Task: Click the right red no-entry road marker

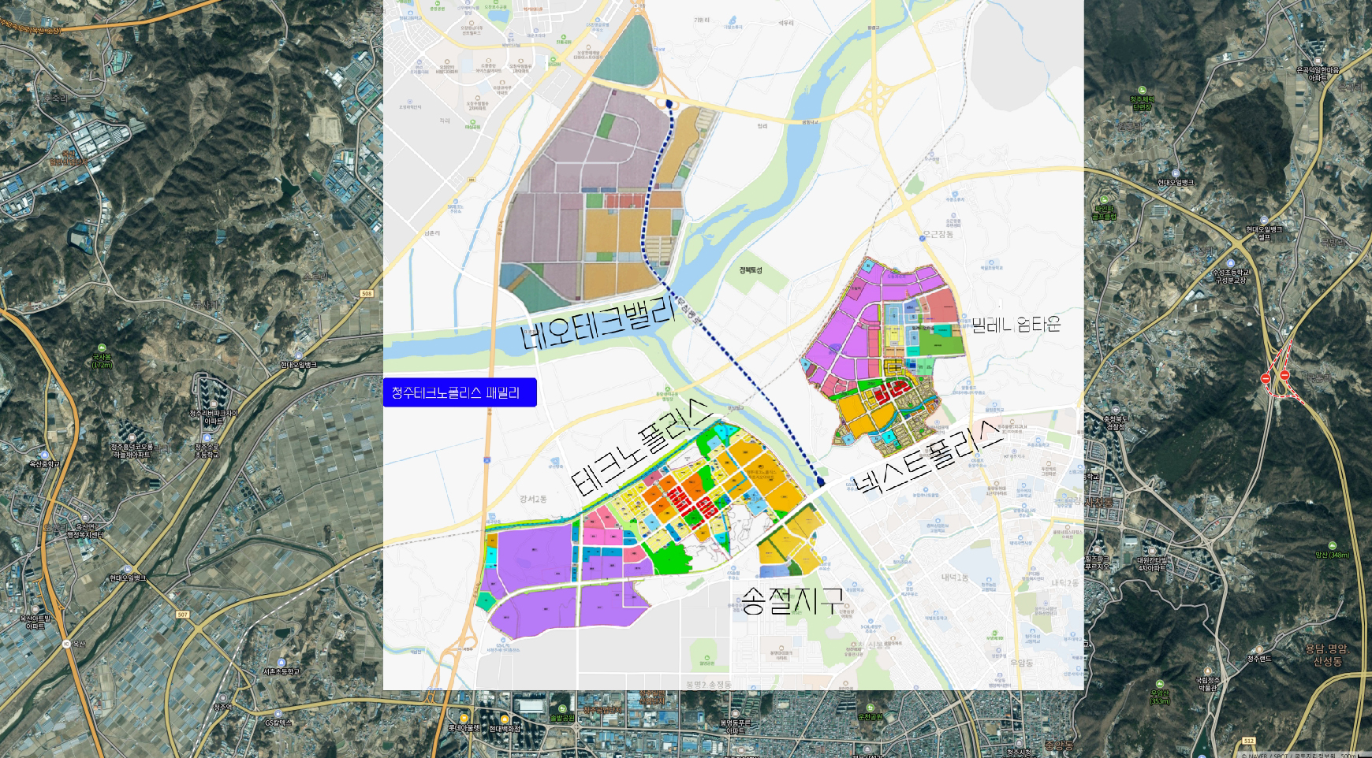Action: click(1284, 375)
